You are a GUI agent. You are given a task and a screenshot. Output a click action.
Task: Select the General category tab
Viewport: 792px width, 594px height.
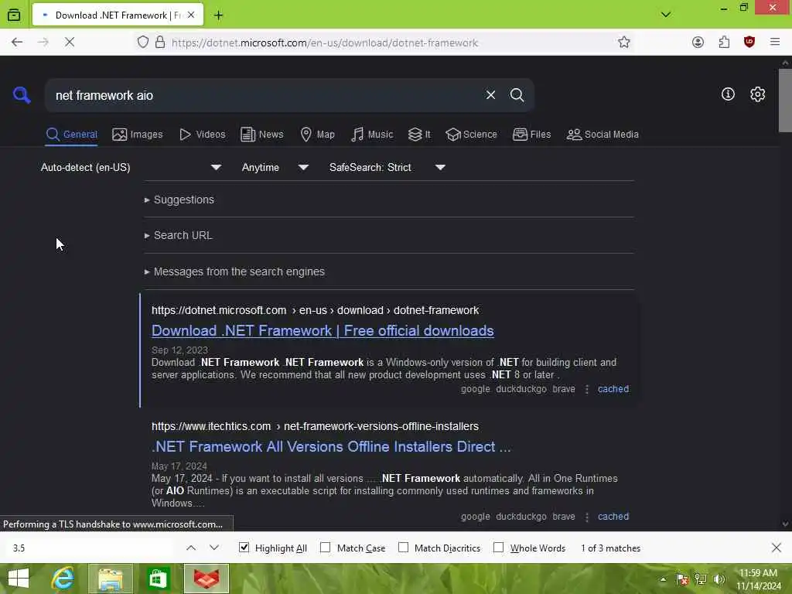[71, 135]
